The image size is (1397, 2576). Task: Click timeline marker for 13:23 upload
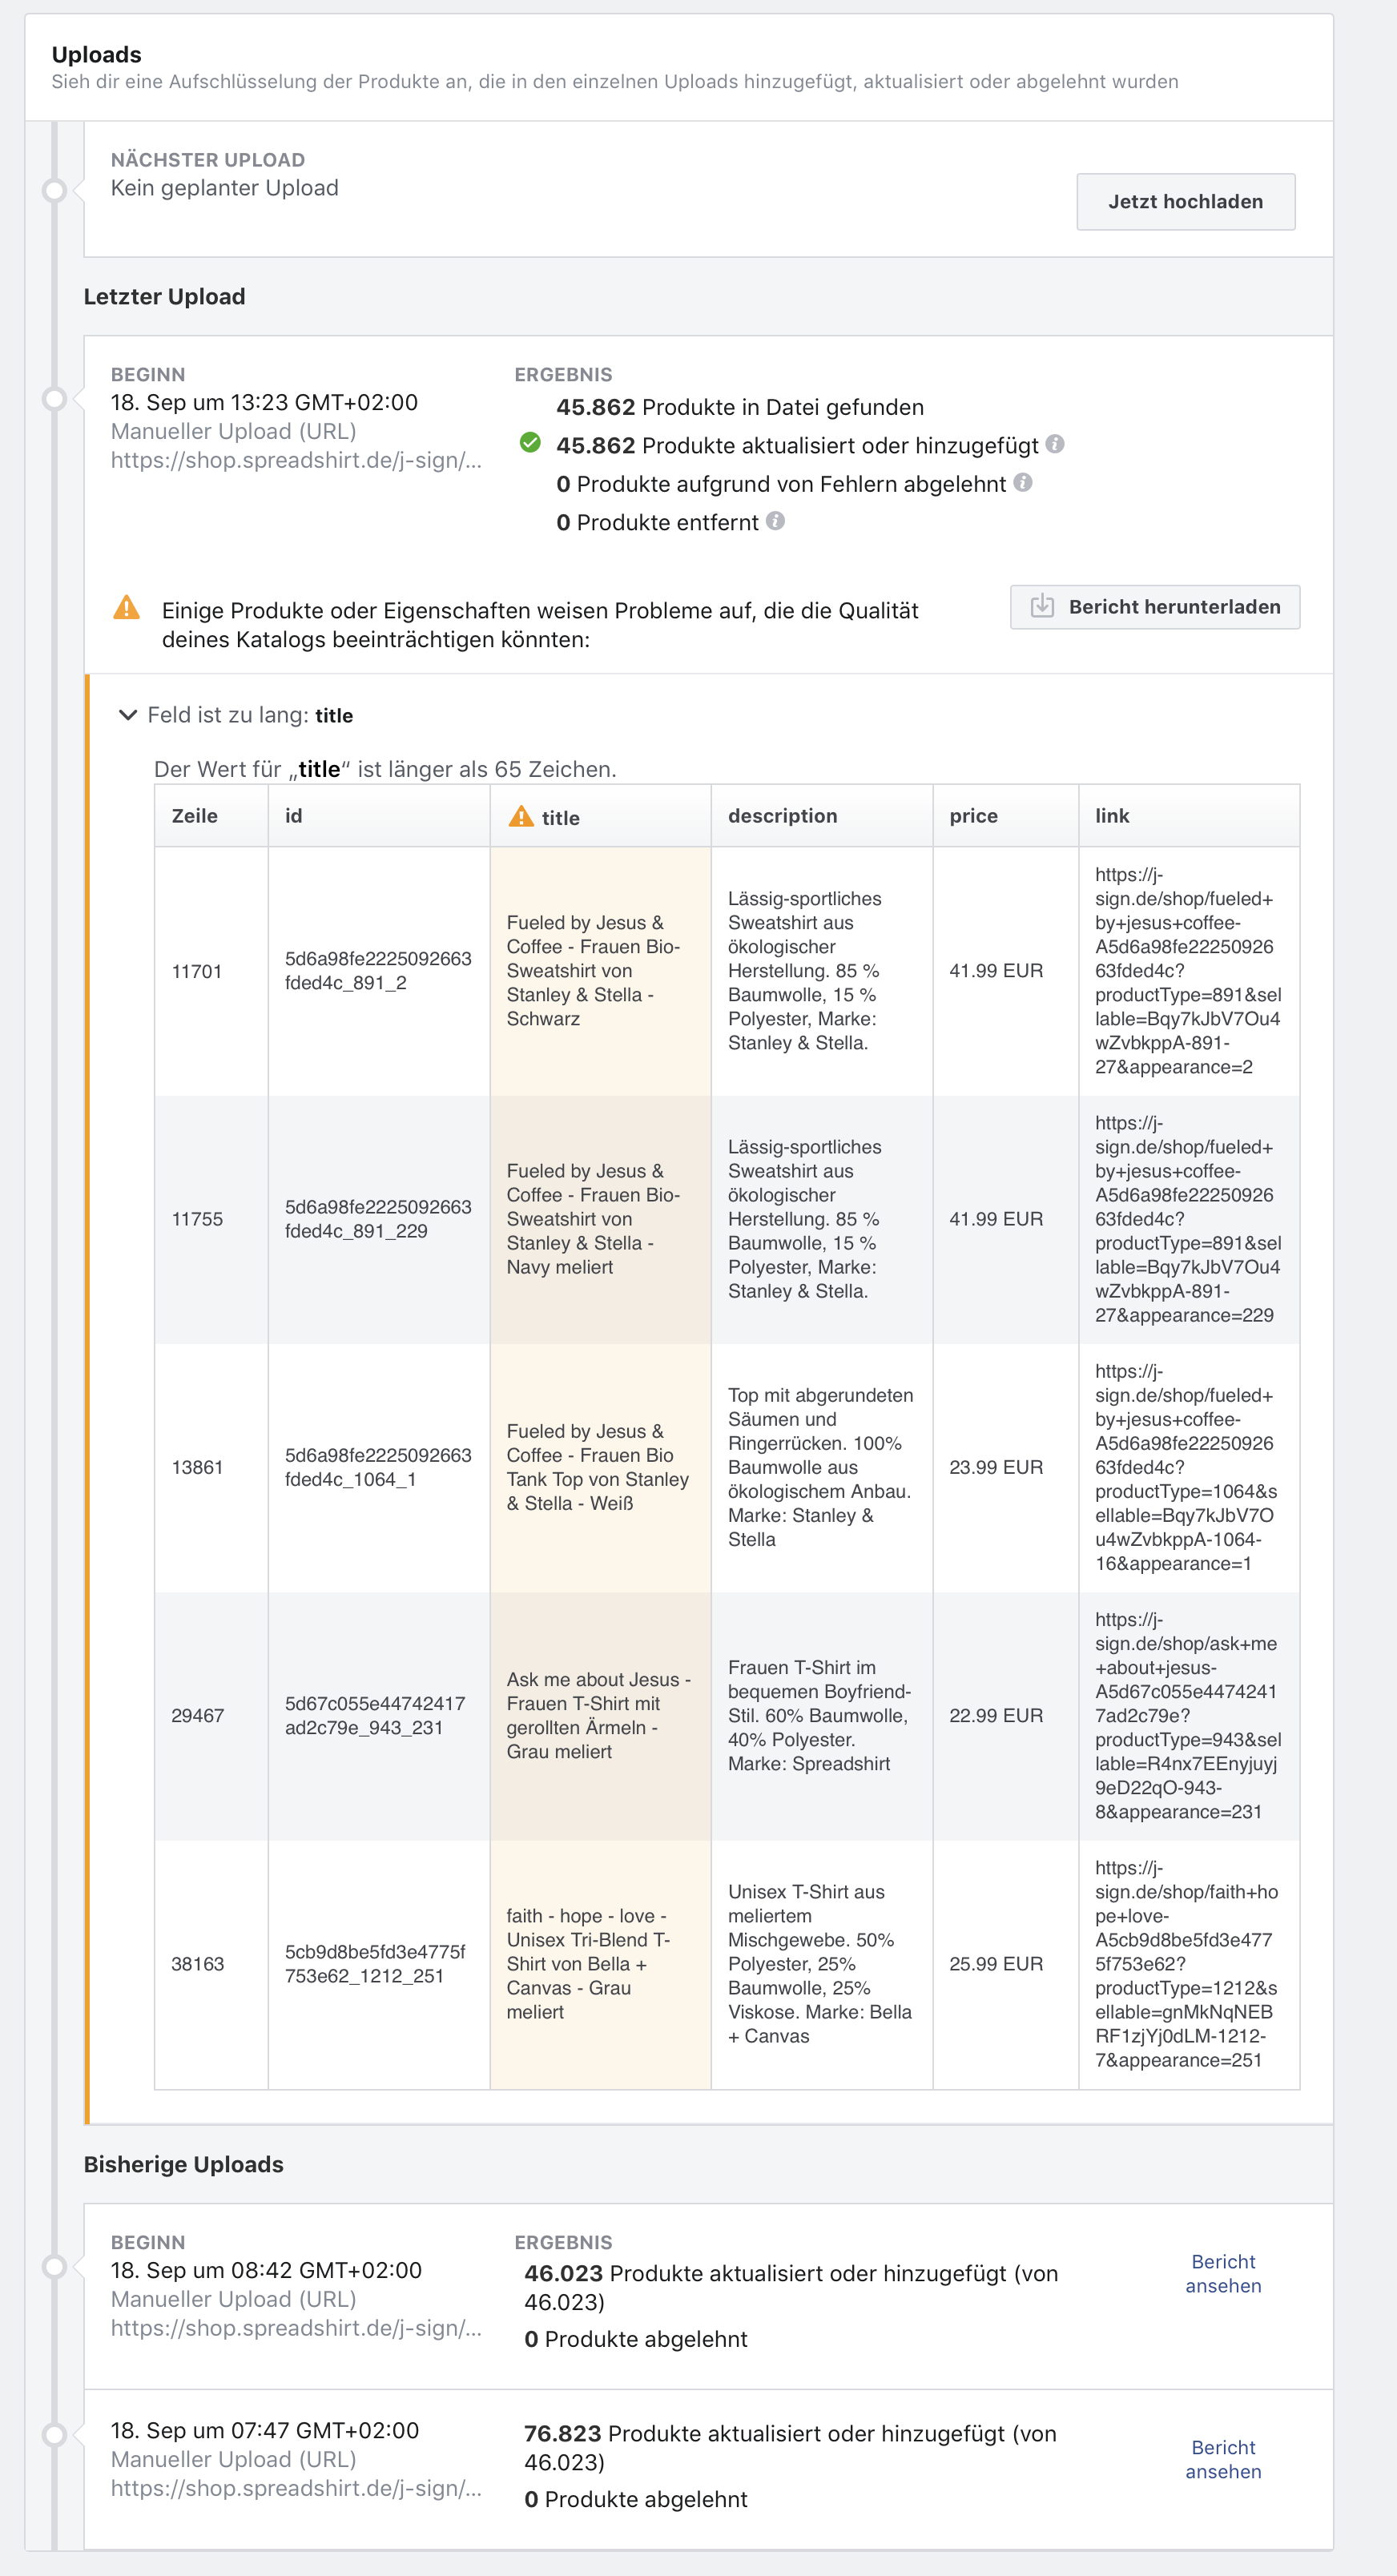click(x=55, y=399)
